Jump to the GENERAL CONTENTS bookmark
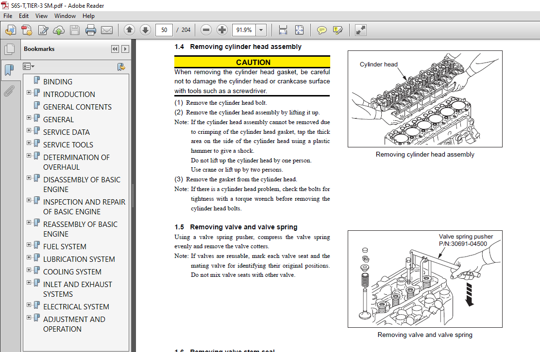 coord(77,107)
